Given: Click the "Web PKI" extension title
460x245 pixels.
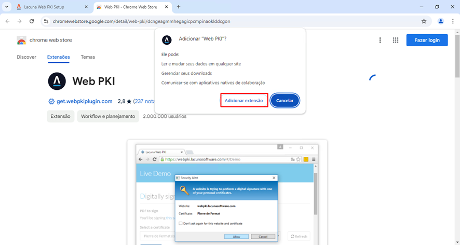Looking at the screenshot, I should tap(93, 81).
